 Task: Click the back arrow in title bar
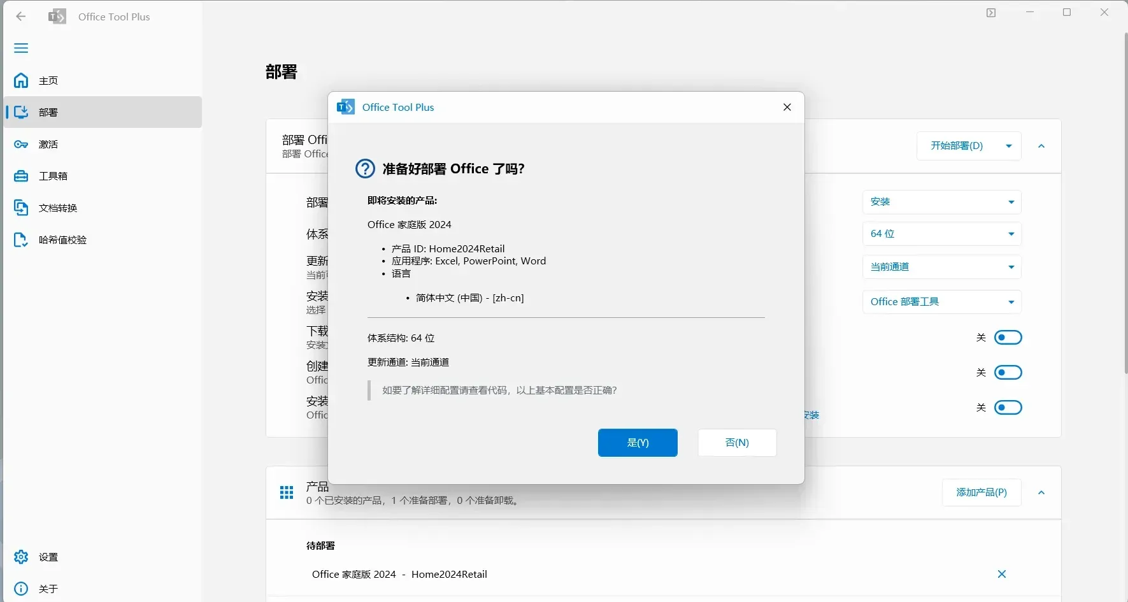[21, 17]
